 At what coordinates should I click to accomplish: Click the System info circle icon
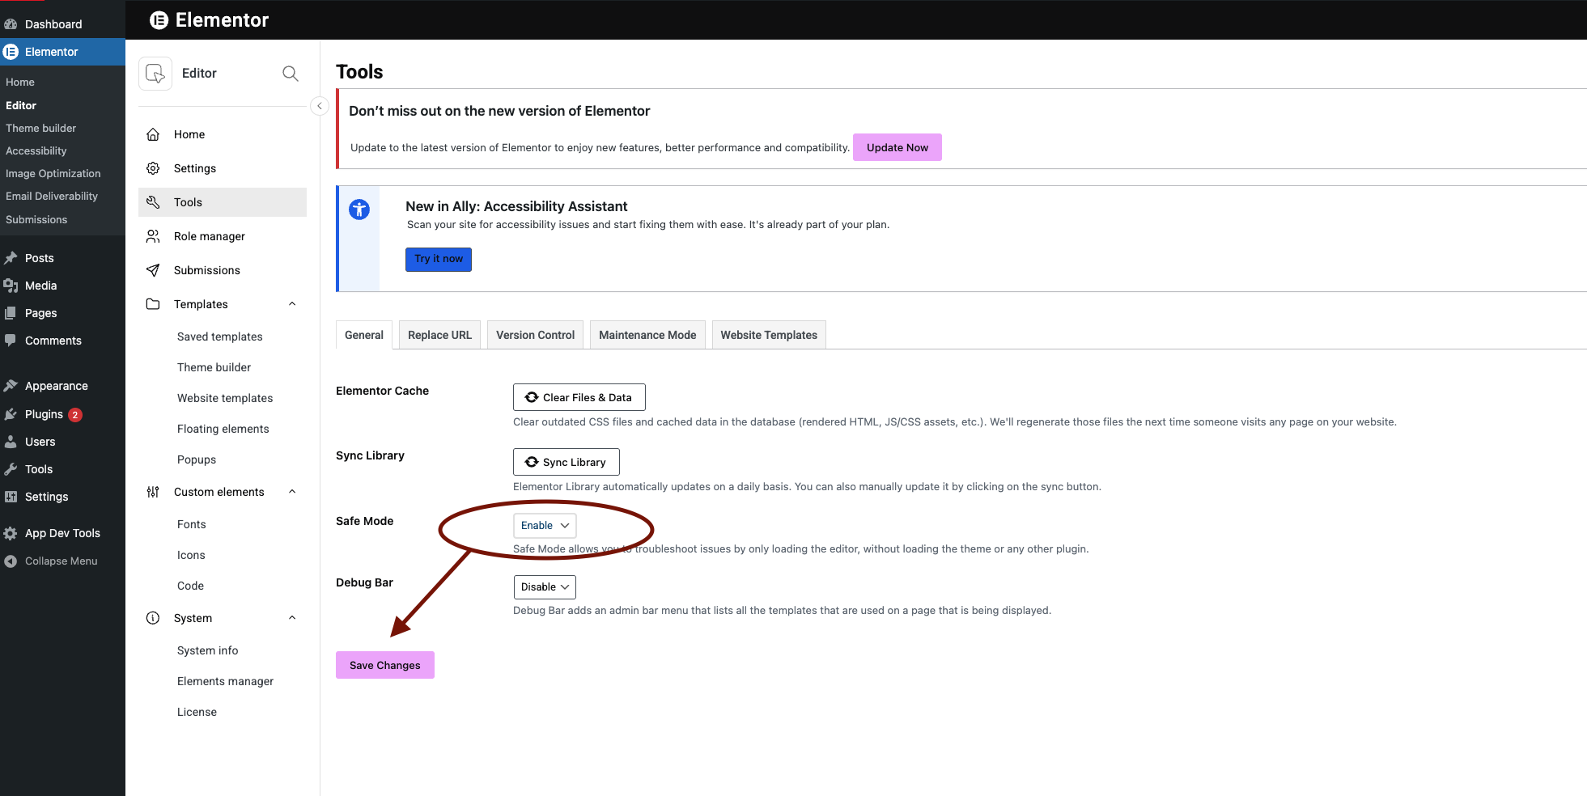(153, 618)
